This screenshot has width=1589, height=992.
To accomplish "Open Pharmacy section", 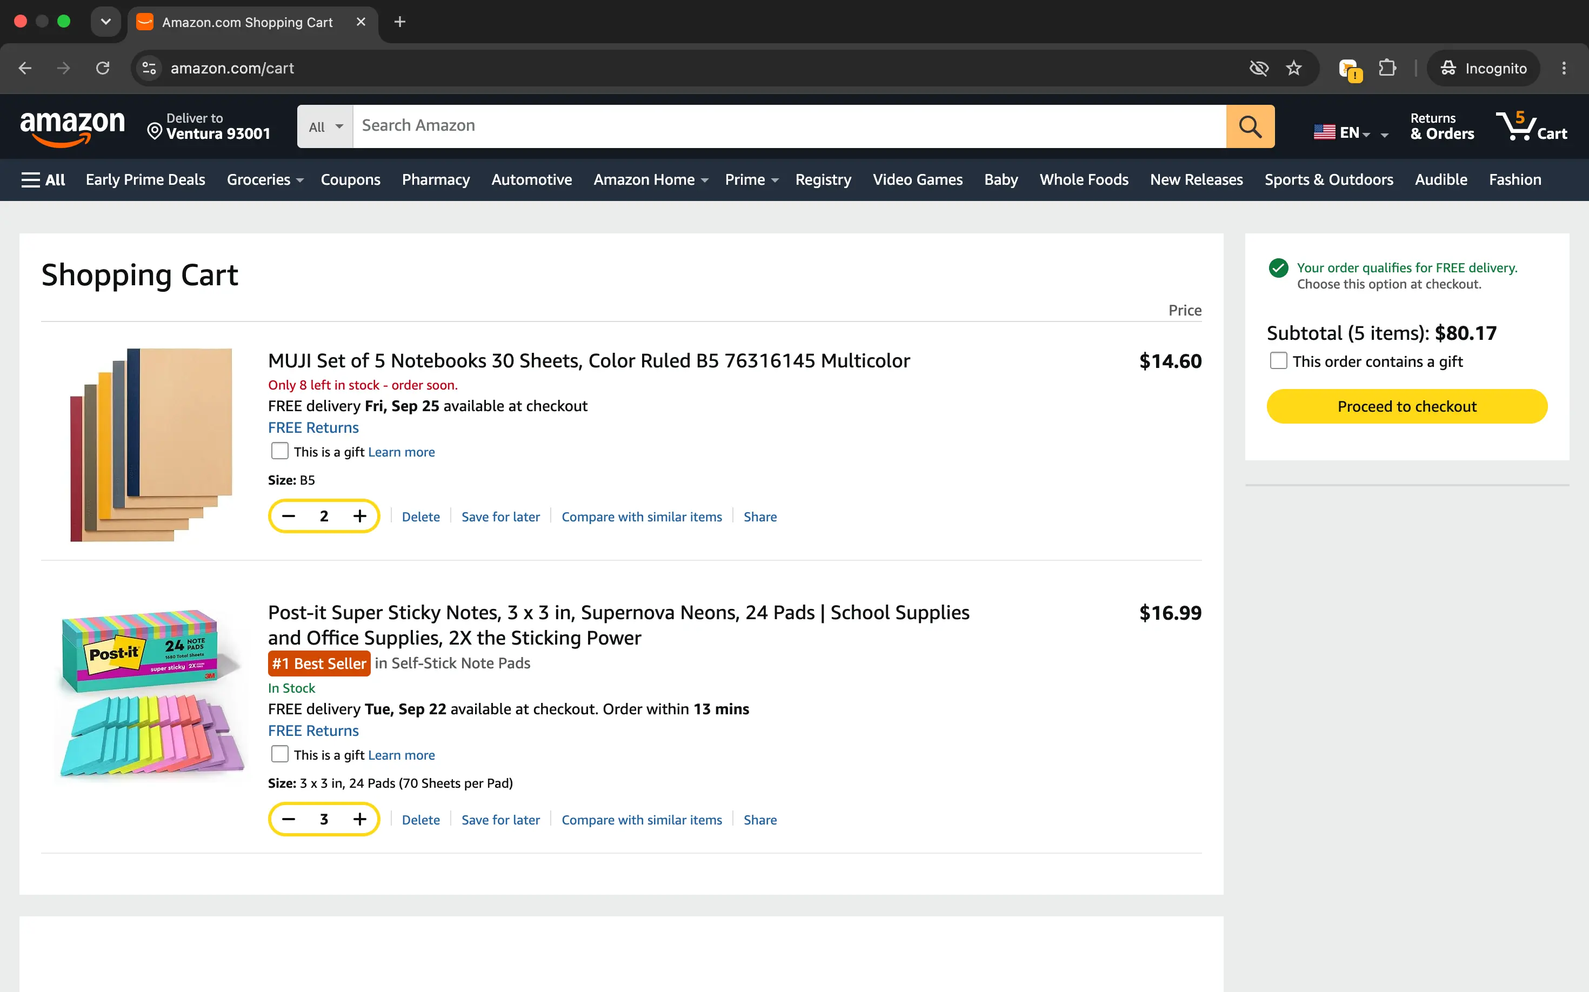I will [436, 180].
